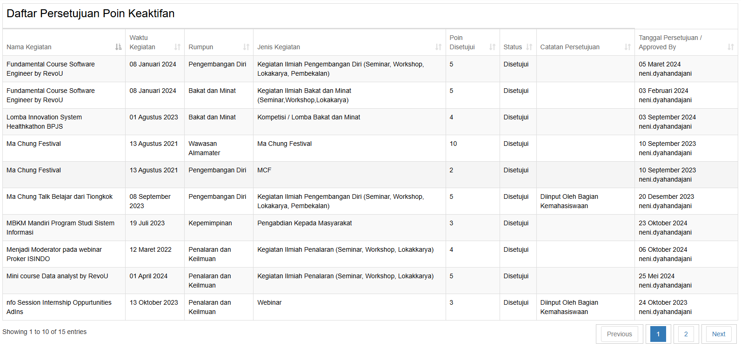741x347 pixels.
Task: Go to the Previous page
Action: point(620,334)
